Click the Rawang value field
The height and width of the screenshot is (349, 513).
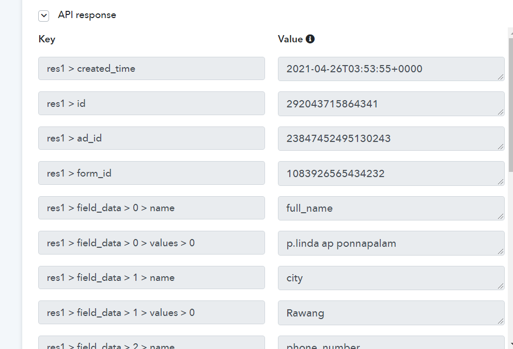[391, 313]
